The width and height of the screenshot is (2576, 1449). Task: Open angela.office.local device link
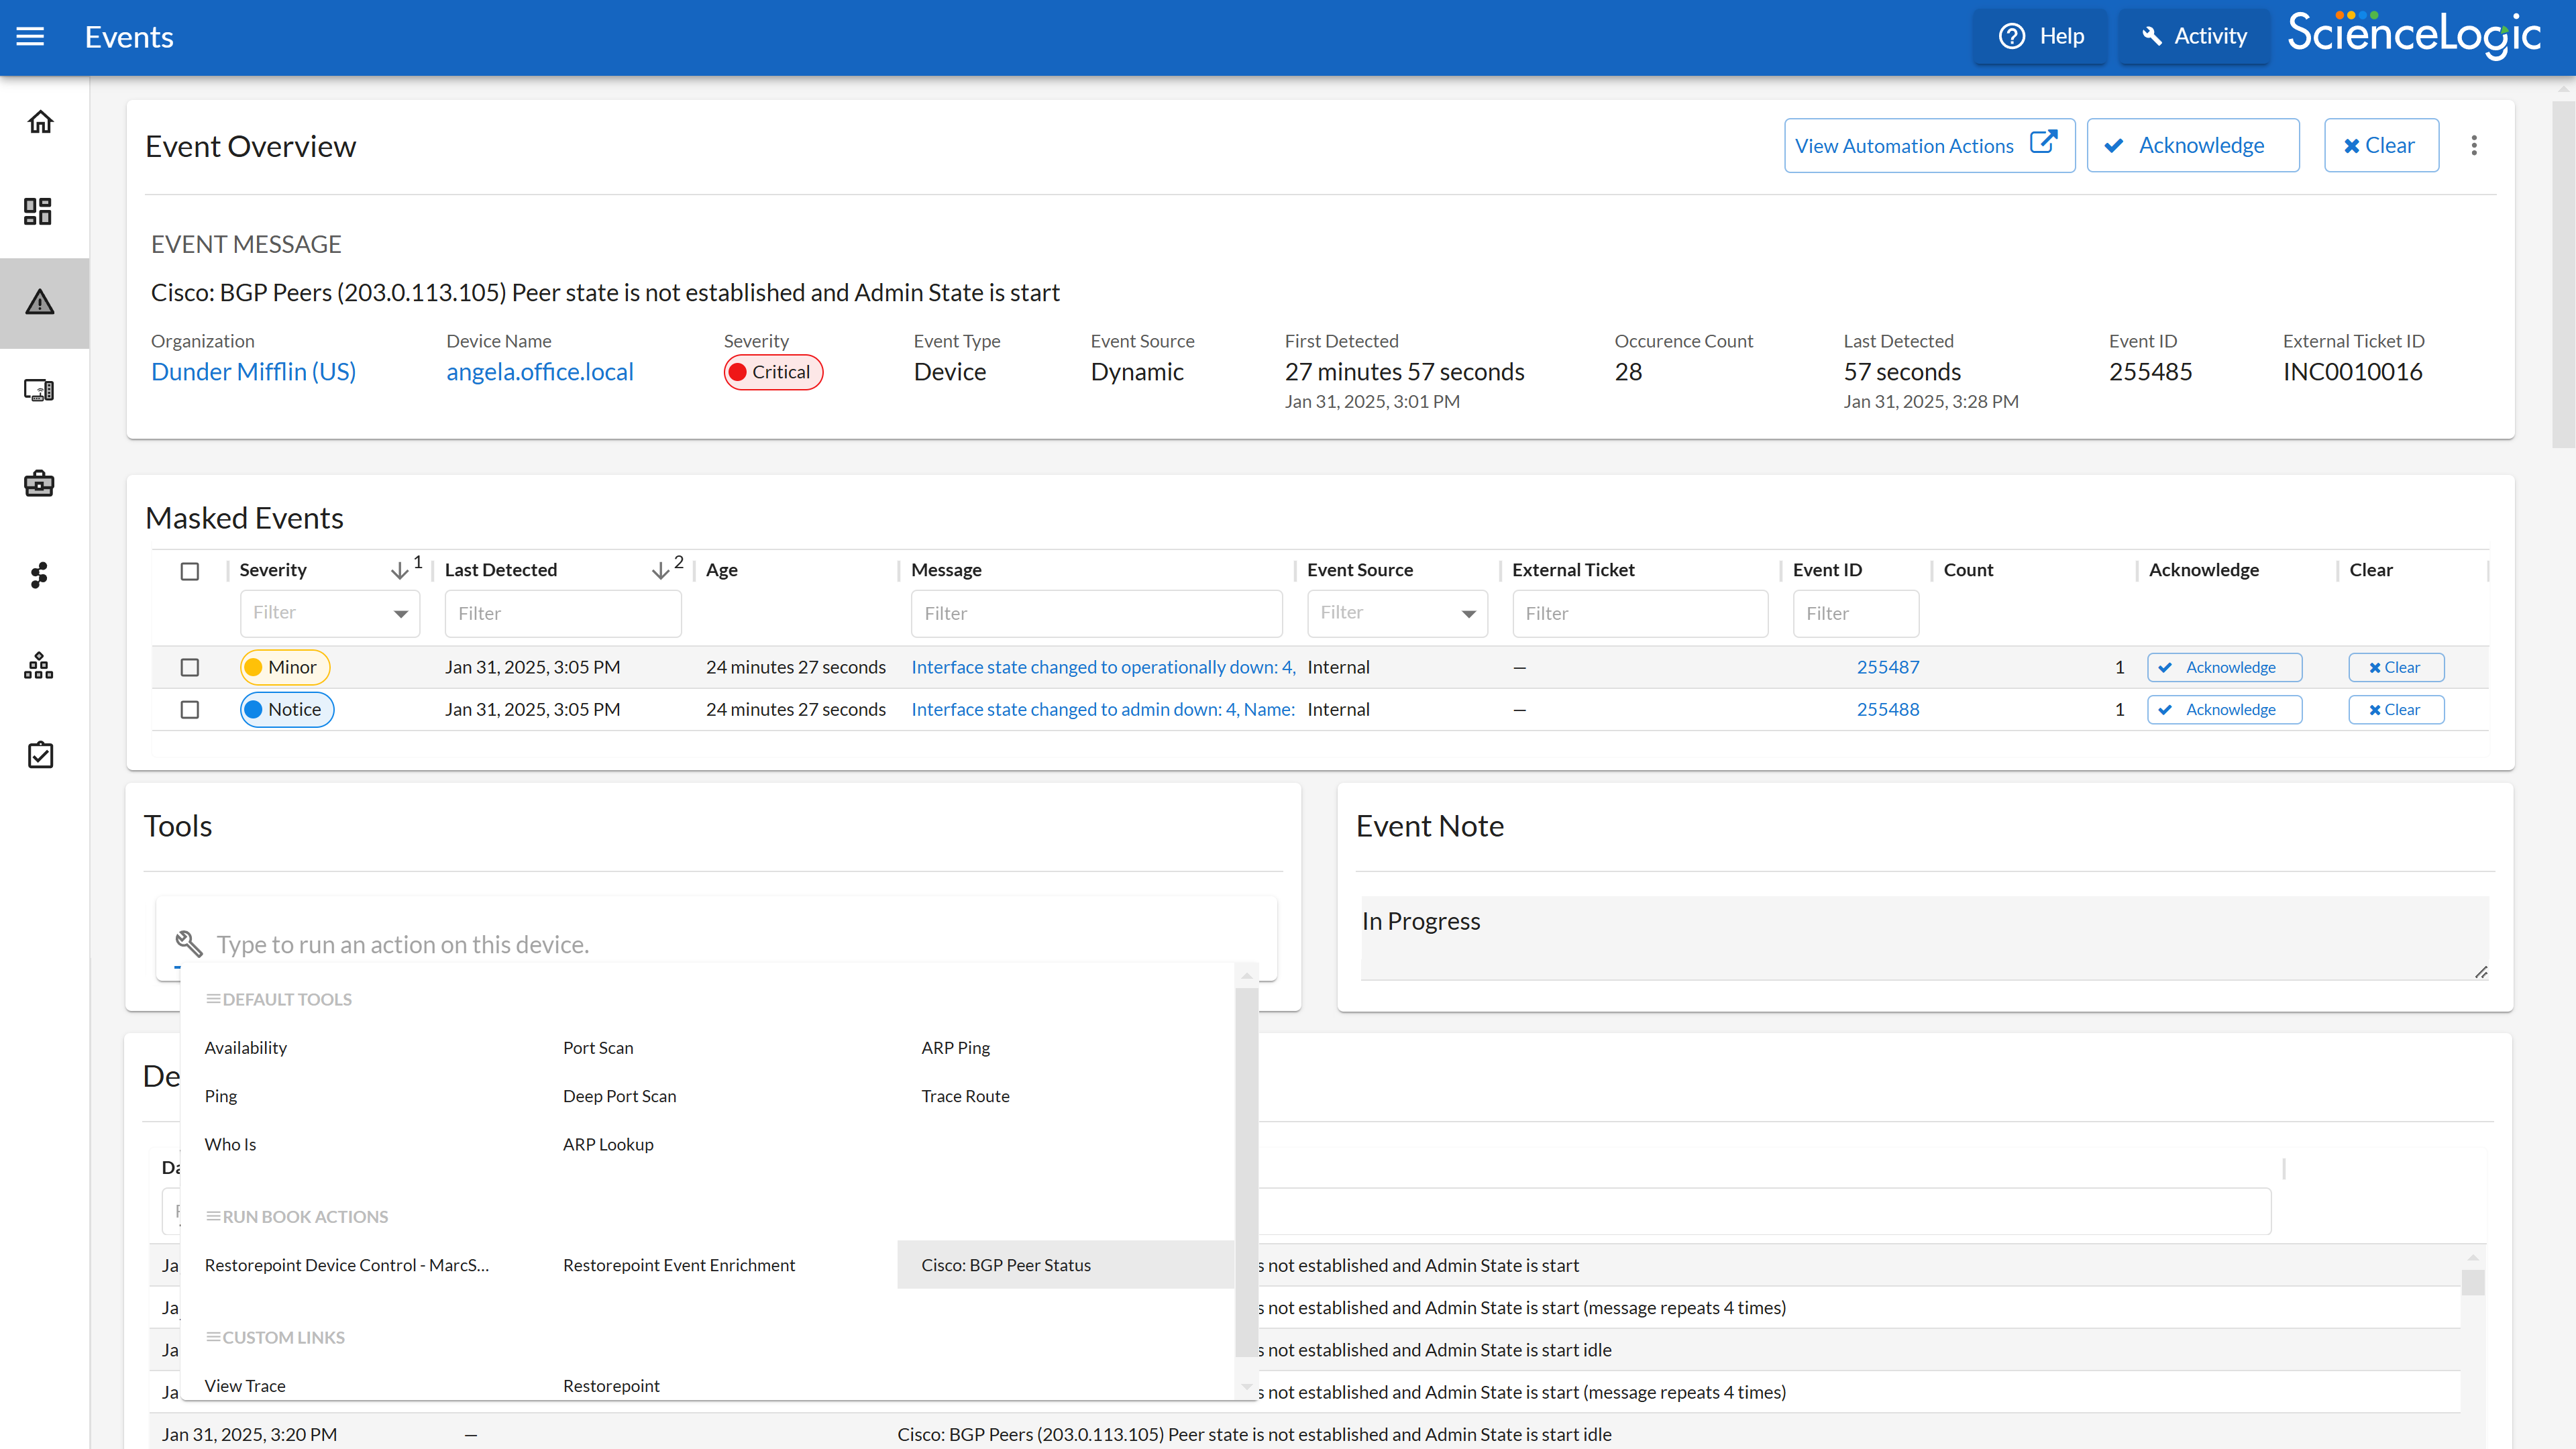click(540, 372)
